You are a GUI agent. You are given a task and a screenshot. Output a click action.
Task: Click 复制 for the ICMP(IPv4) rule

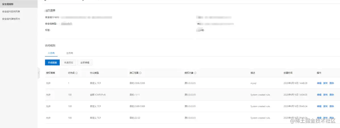pyautogui.click(x=325, y=95)
